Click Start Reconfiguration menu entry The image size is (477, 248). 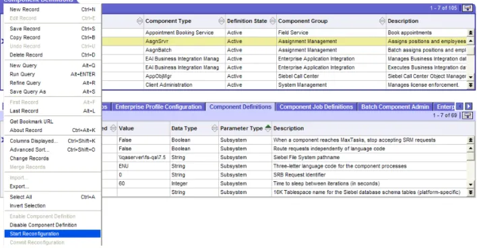53,234
